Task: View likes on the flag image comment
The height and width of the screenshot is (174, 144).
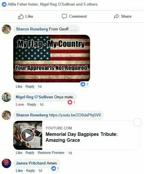Action: [x=85, y=84]
